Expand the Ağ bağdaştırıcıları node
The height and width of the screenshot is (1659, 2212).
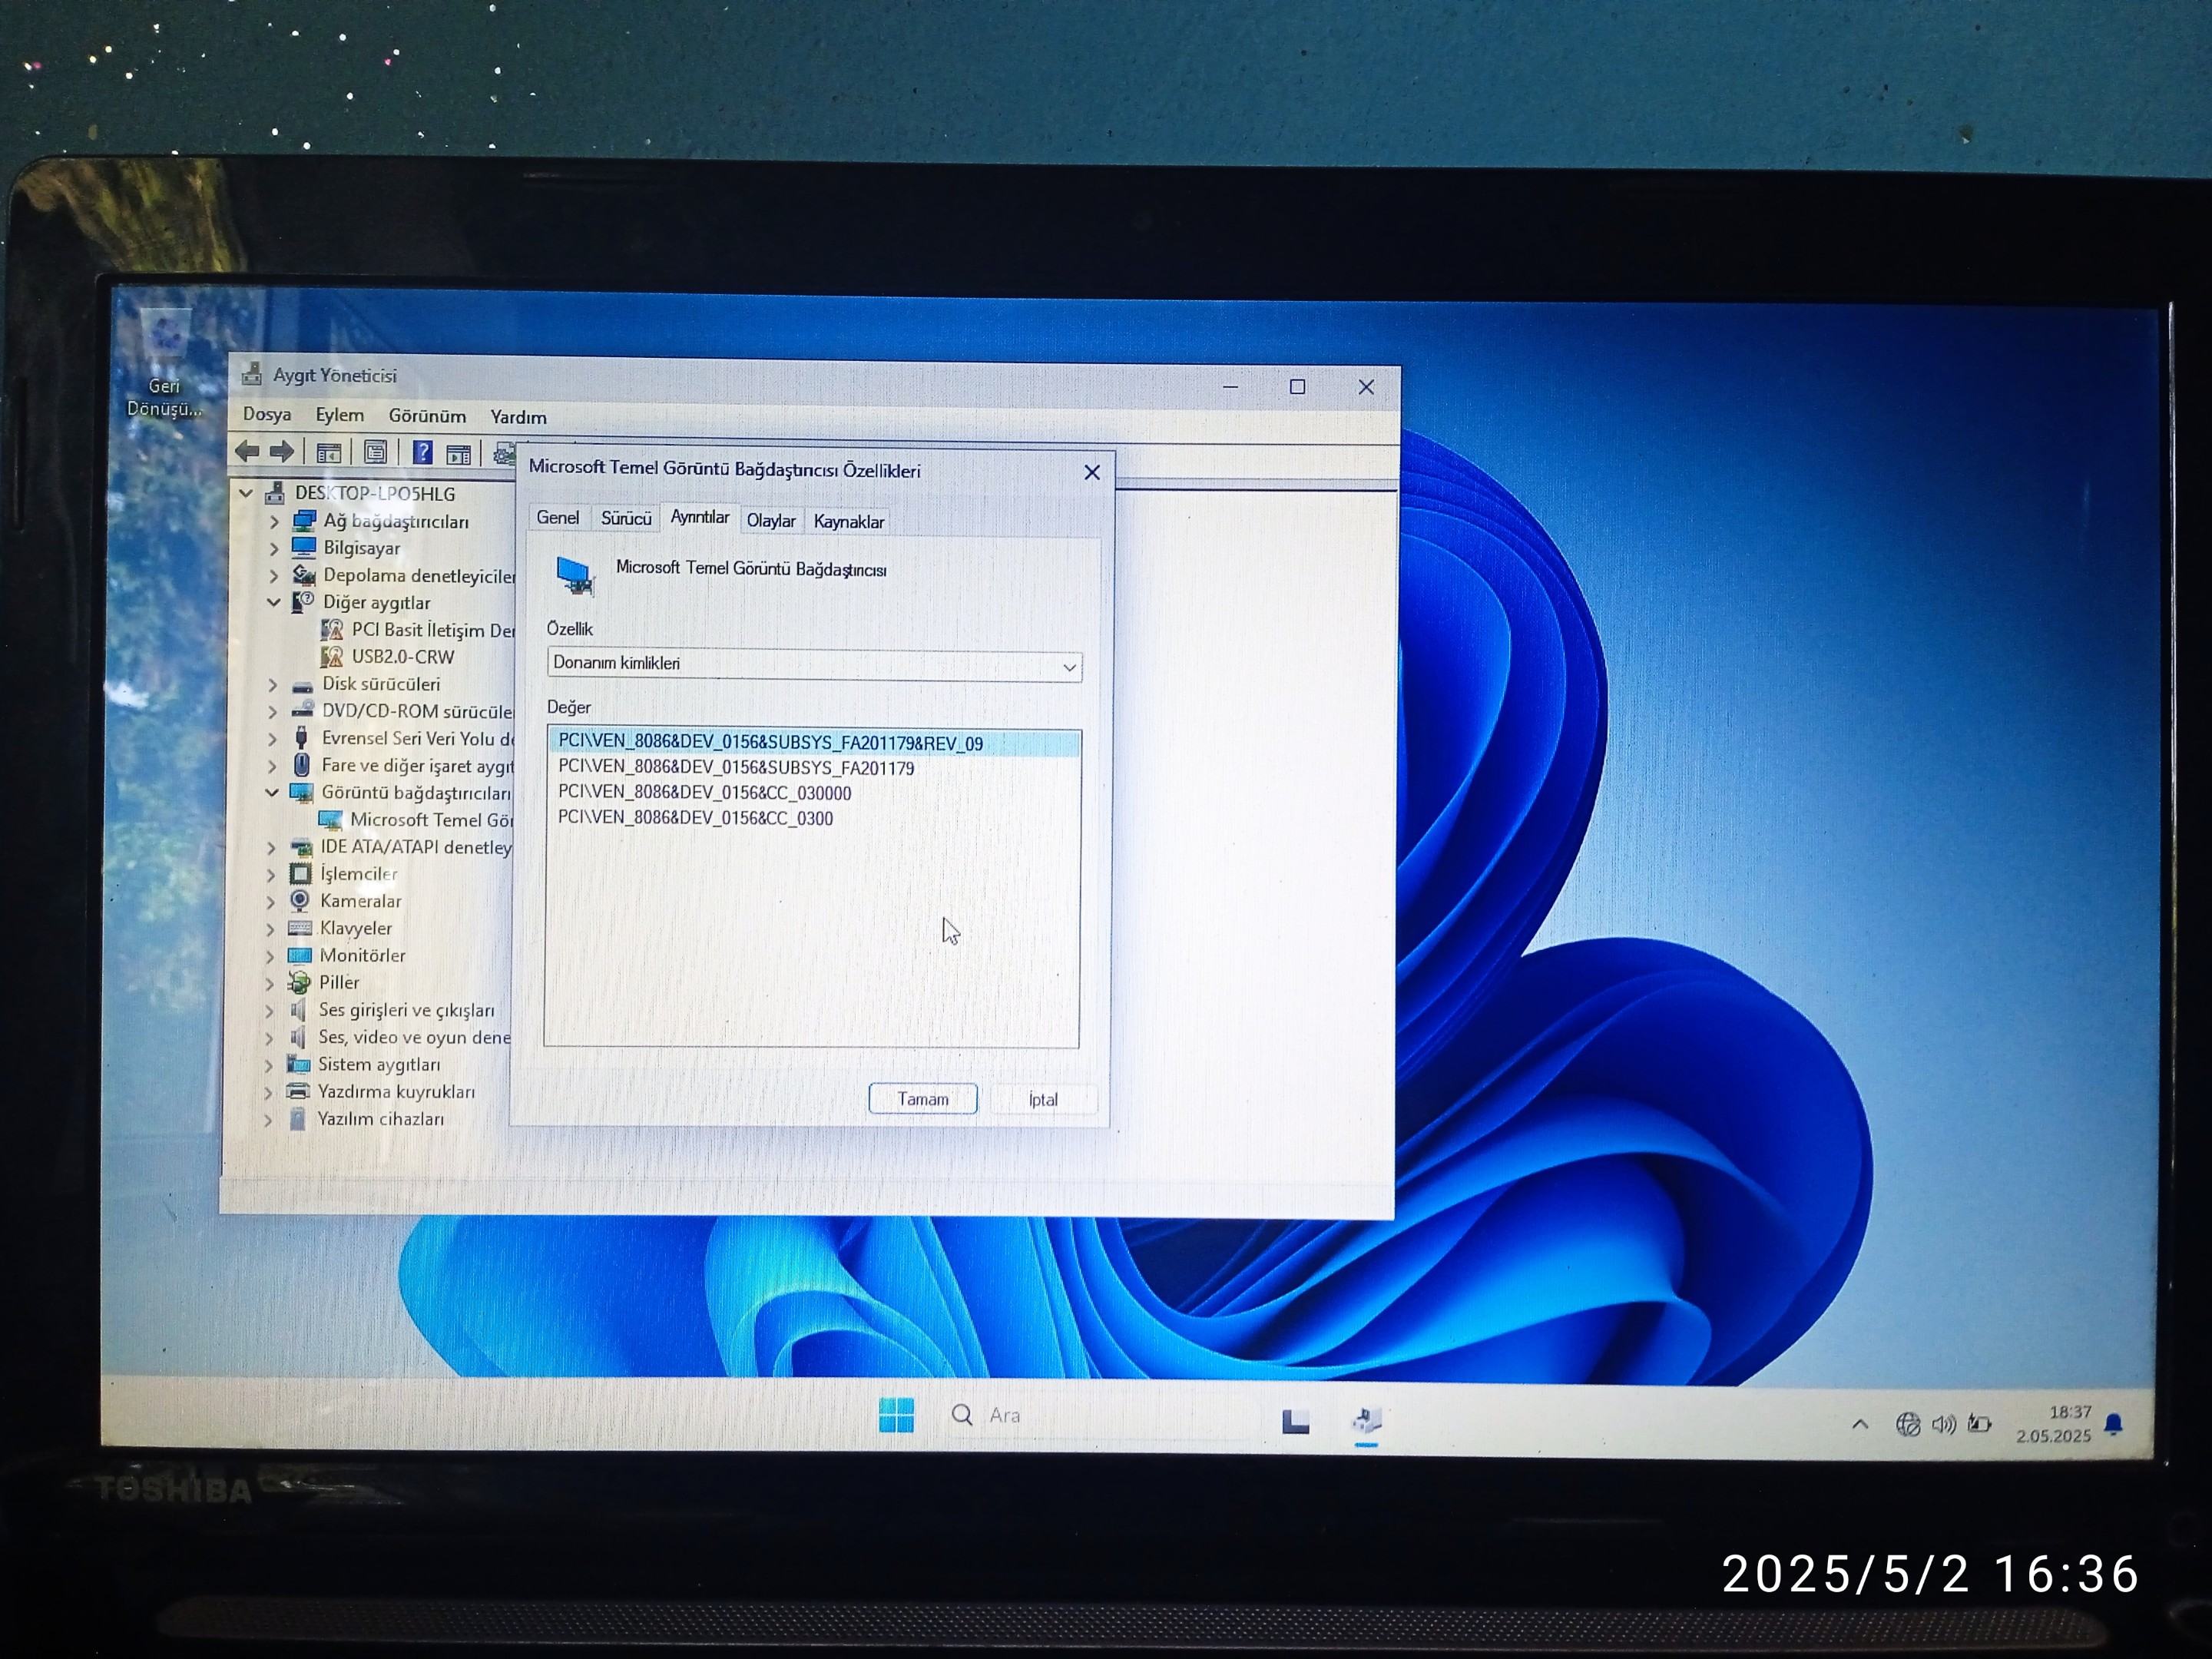click(274, 521)
